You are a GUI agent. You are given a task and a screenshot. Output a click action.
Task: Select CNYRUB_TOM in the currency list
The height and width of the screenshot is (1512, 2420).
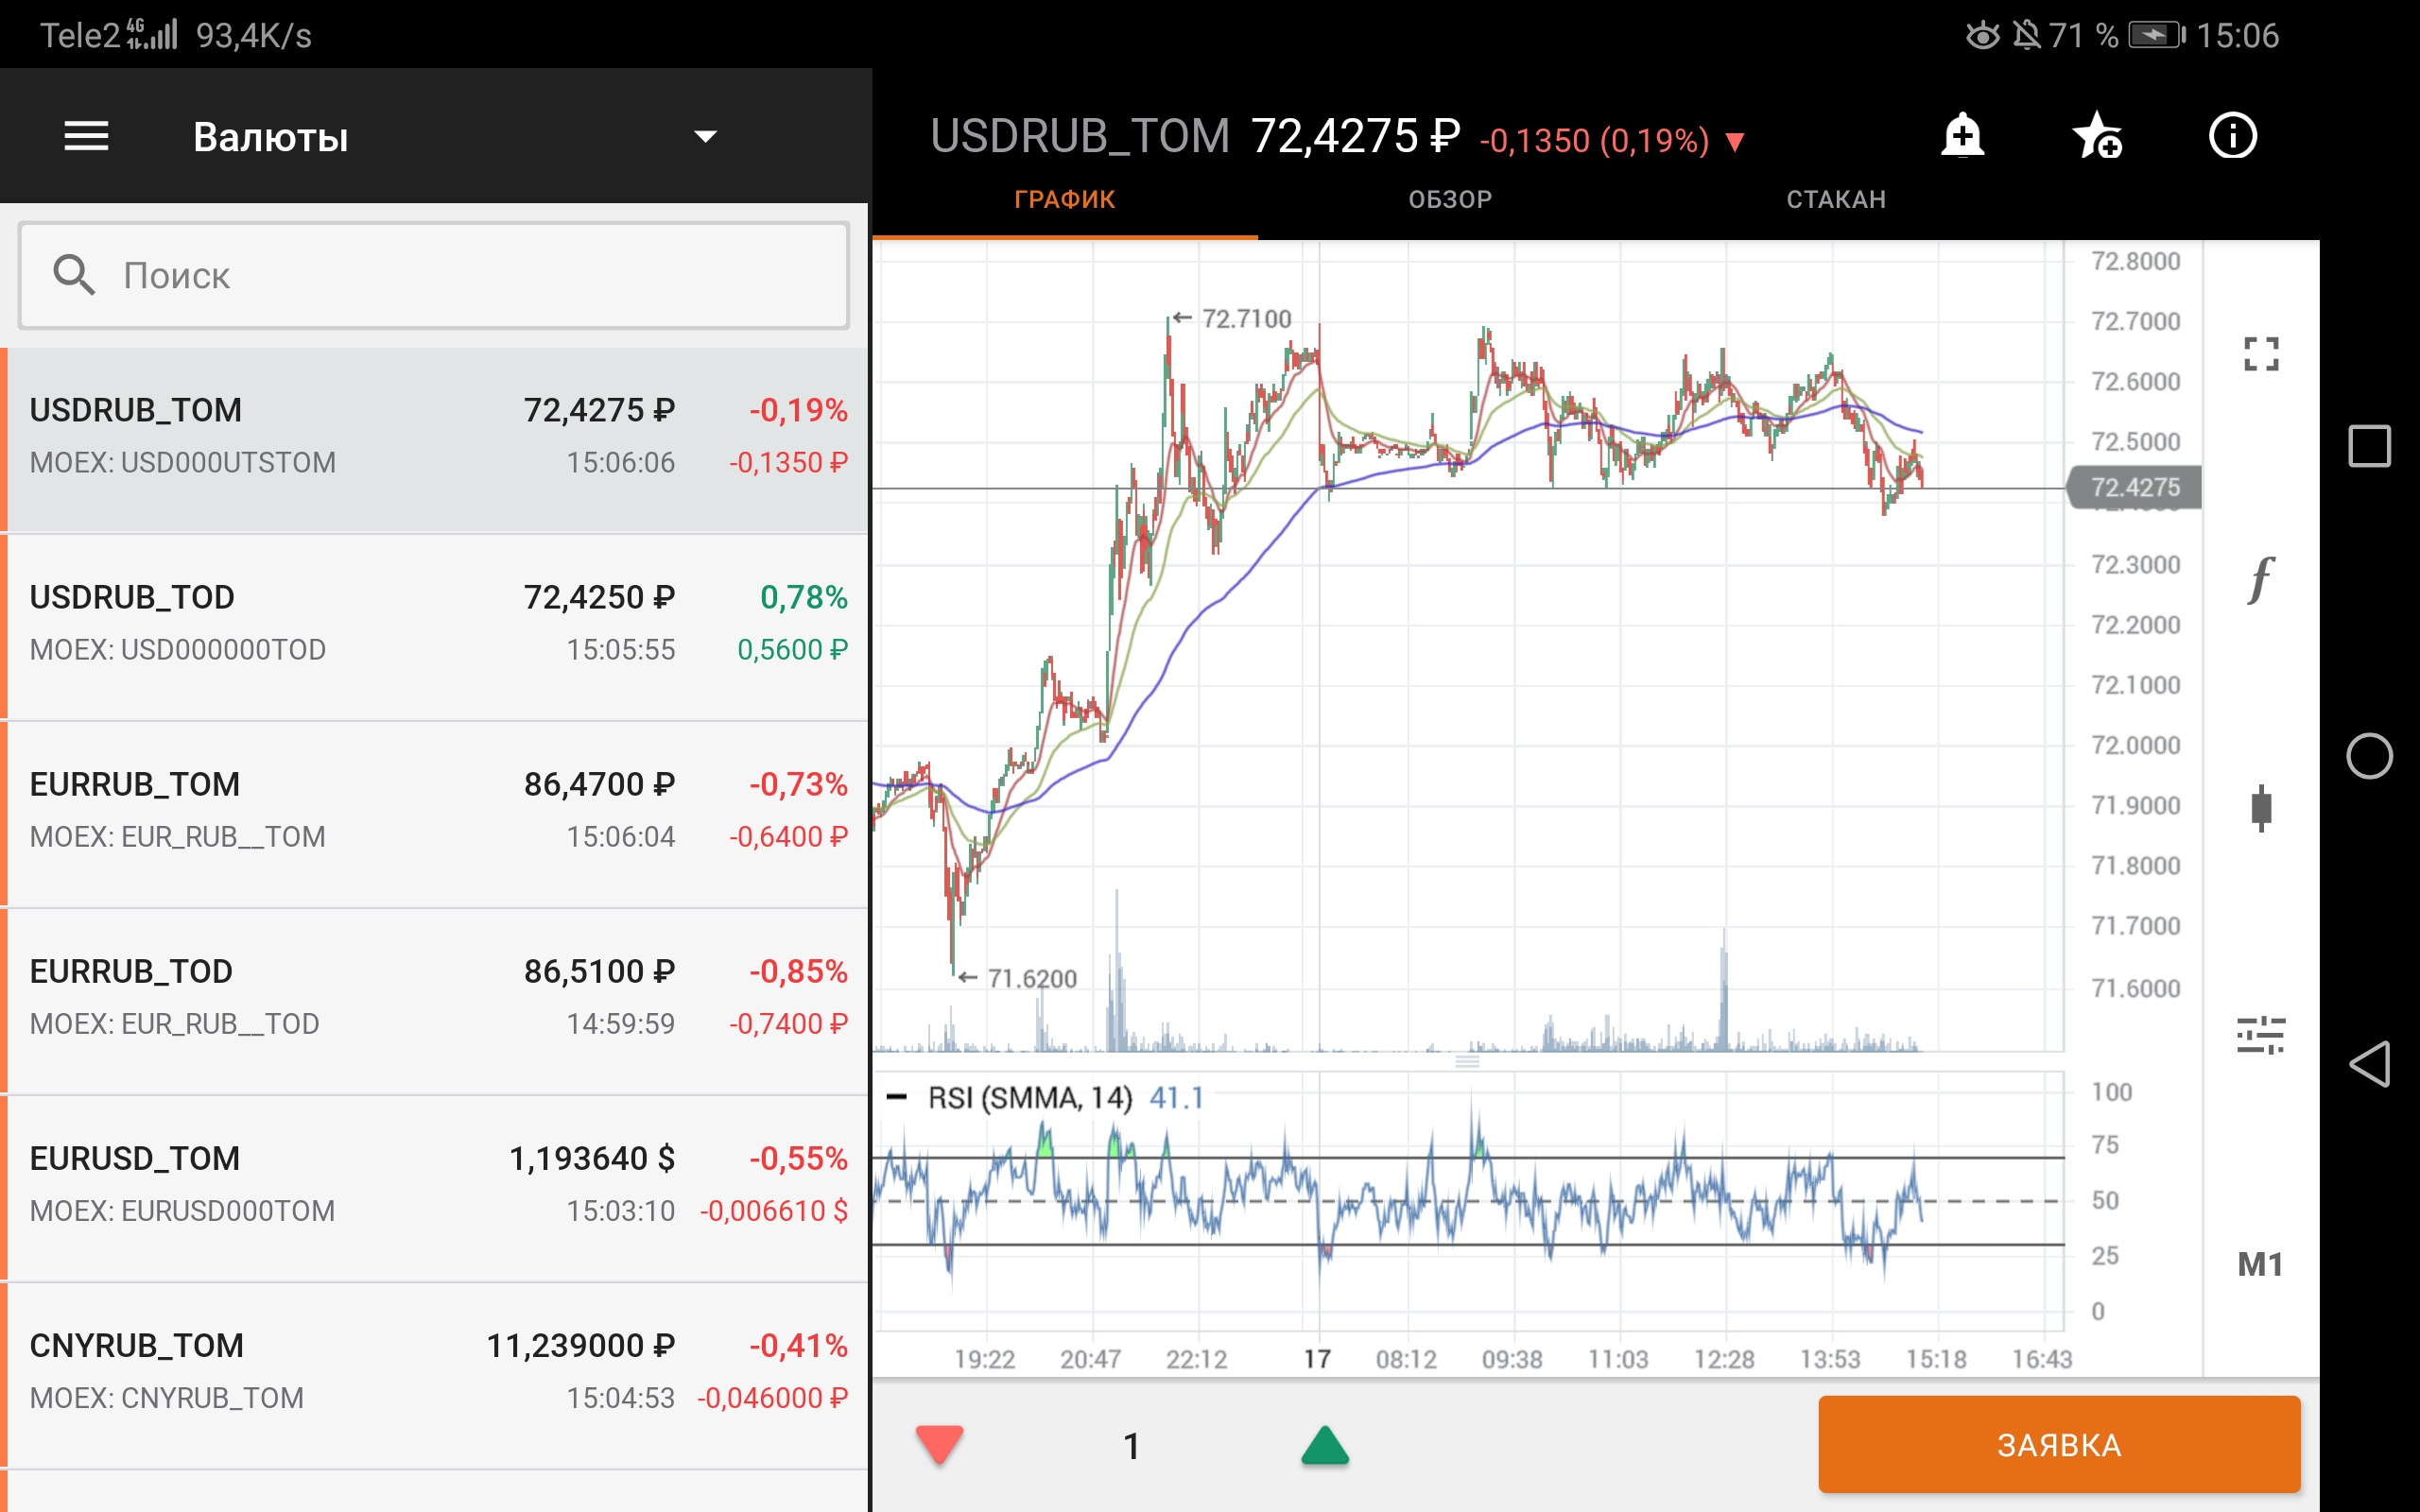[434, 1373]
